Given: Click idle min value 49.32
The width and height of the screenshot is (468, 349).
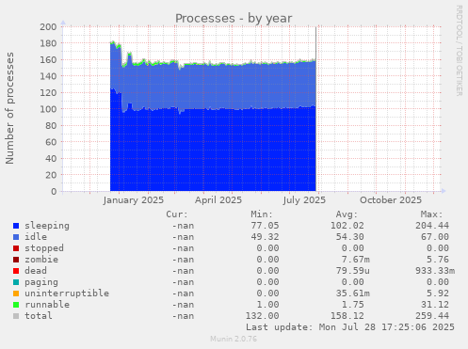Looking at the screenshot, I should click(265, 237).
